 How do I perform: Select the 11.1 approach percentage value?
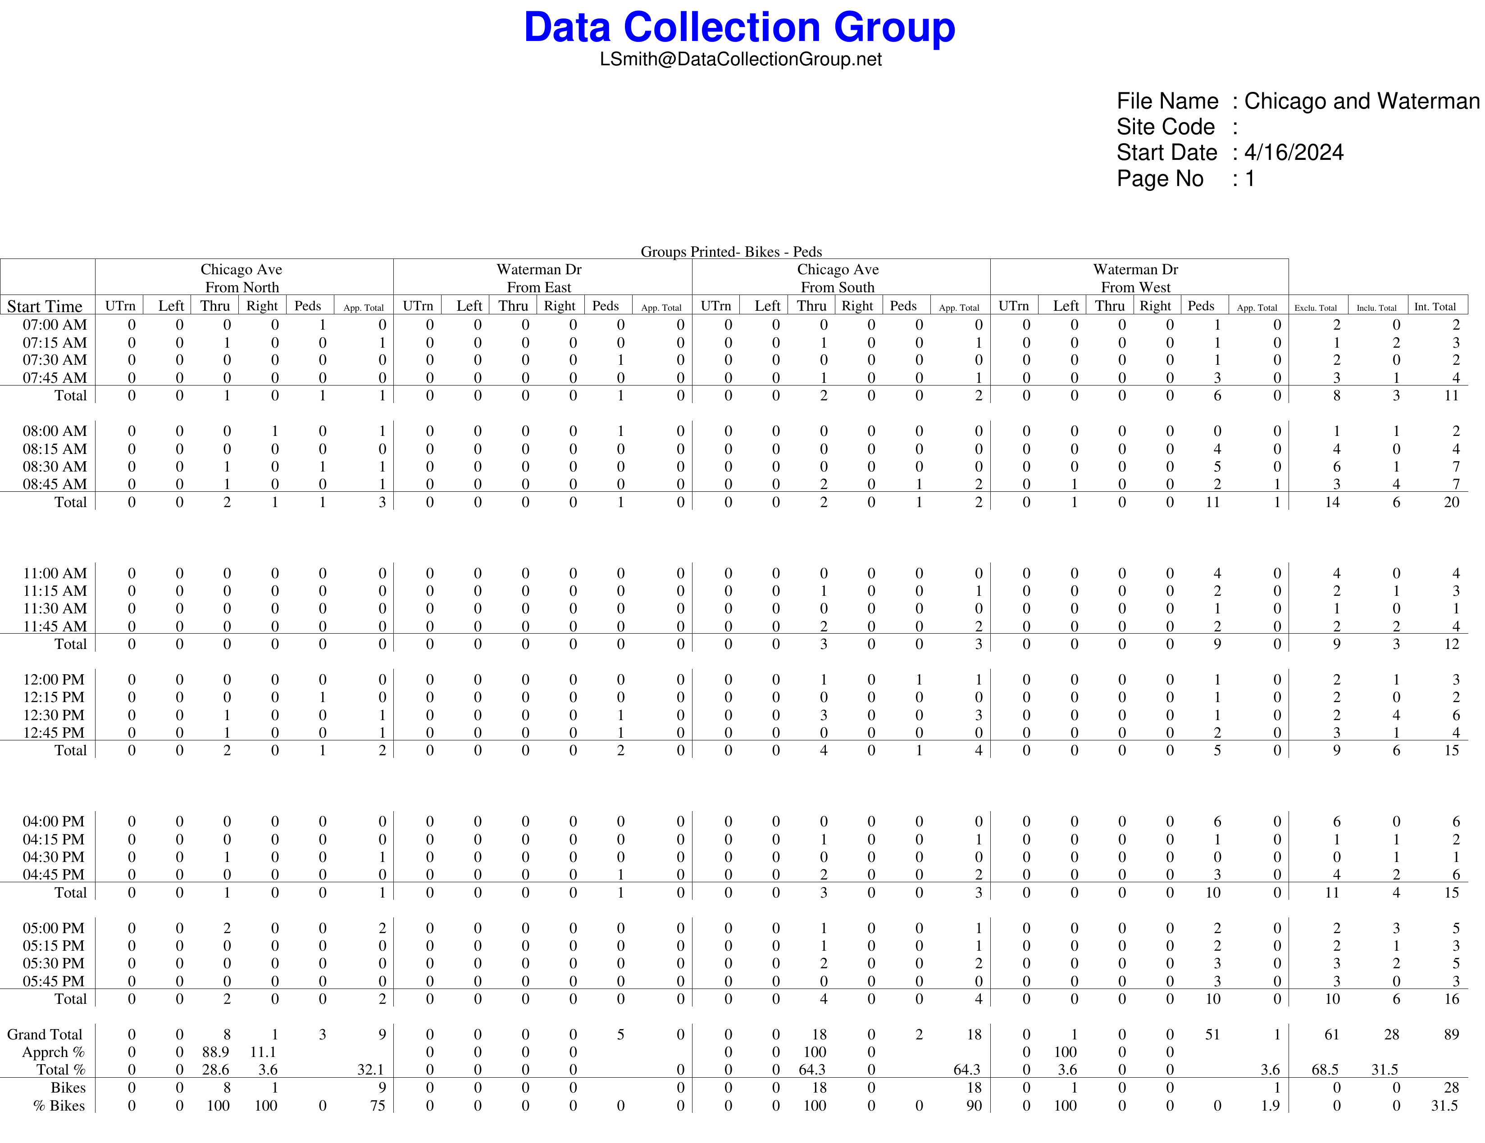263,1052
